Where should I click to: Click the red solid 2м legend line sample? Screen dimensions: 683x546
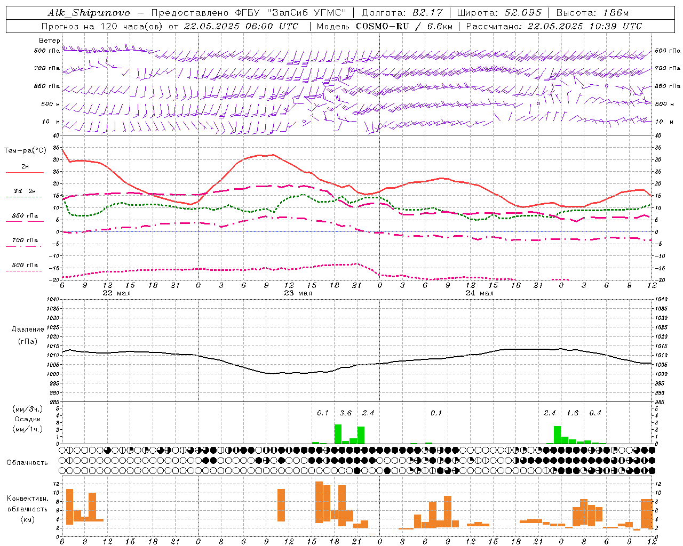[x=25, y=172]
